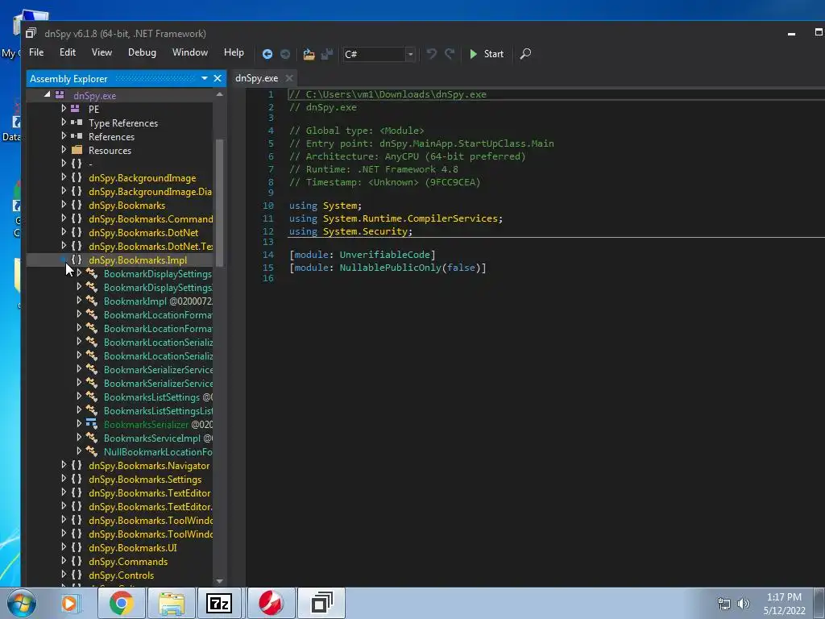Open the Windows Start menu
Viewport: 825px width, 619px height.
pos(21,603)
